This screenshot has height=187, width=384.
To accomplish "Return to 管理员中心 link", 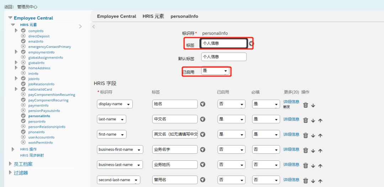I will pyautogui.click(x=27, y=7).
